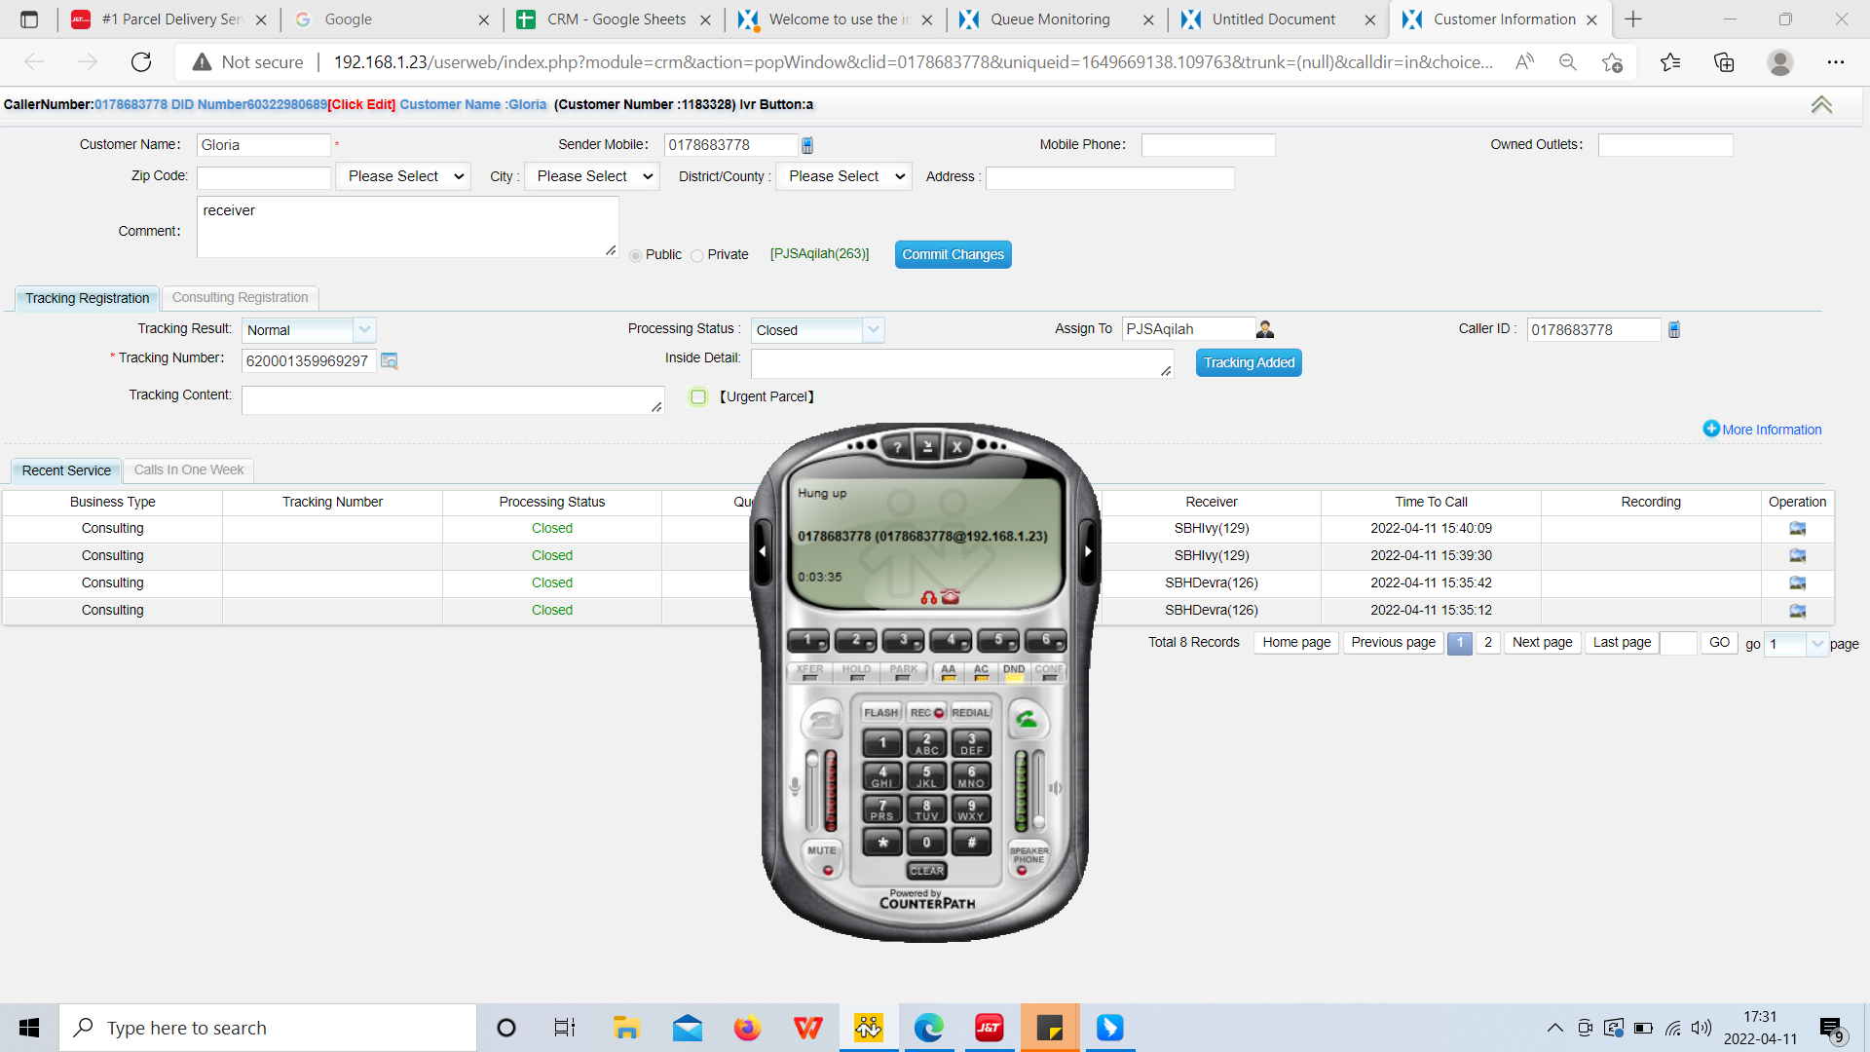Expand the City Please Select dropdown
This screenshot has width=1870, height=1052.
coord(593,177)
